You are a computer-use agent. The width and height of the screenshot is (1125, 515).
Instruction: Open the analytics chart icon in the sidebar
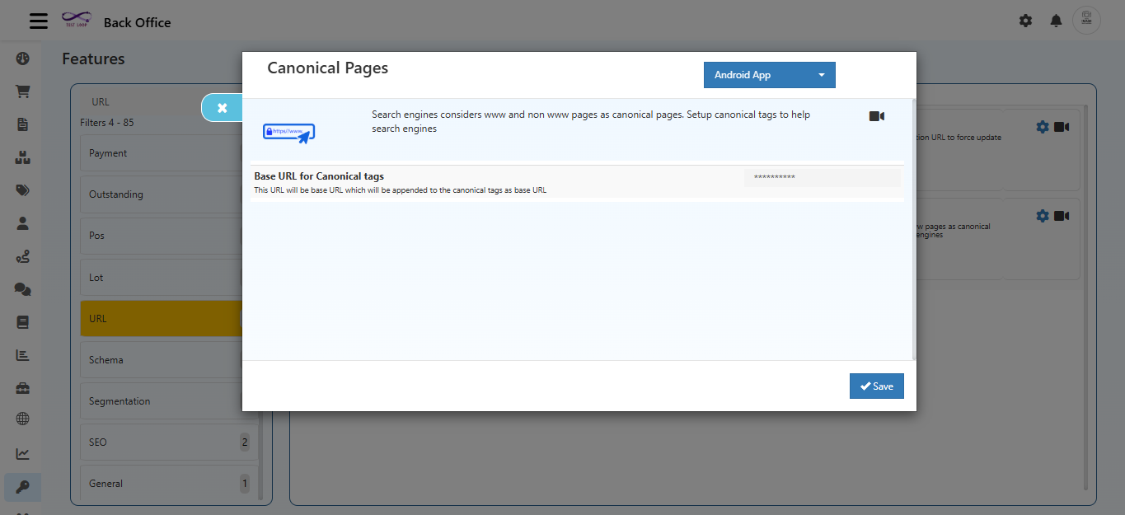pos(22,454)
